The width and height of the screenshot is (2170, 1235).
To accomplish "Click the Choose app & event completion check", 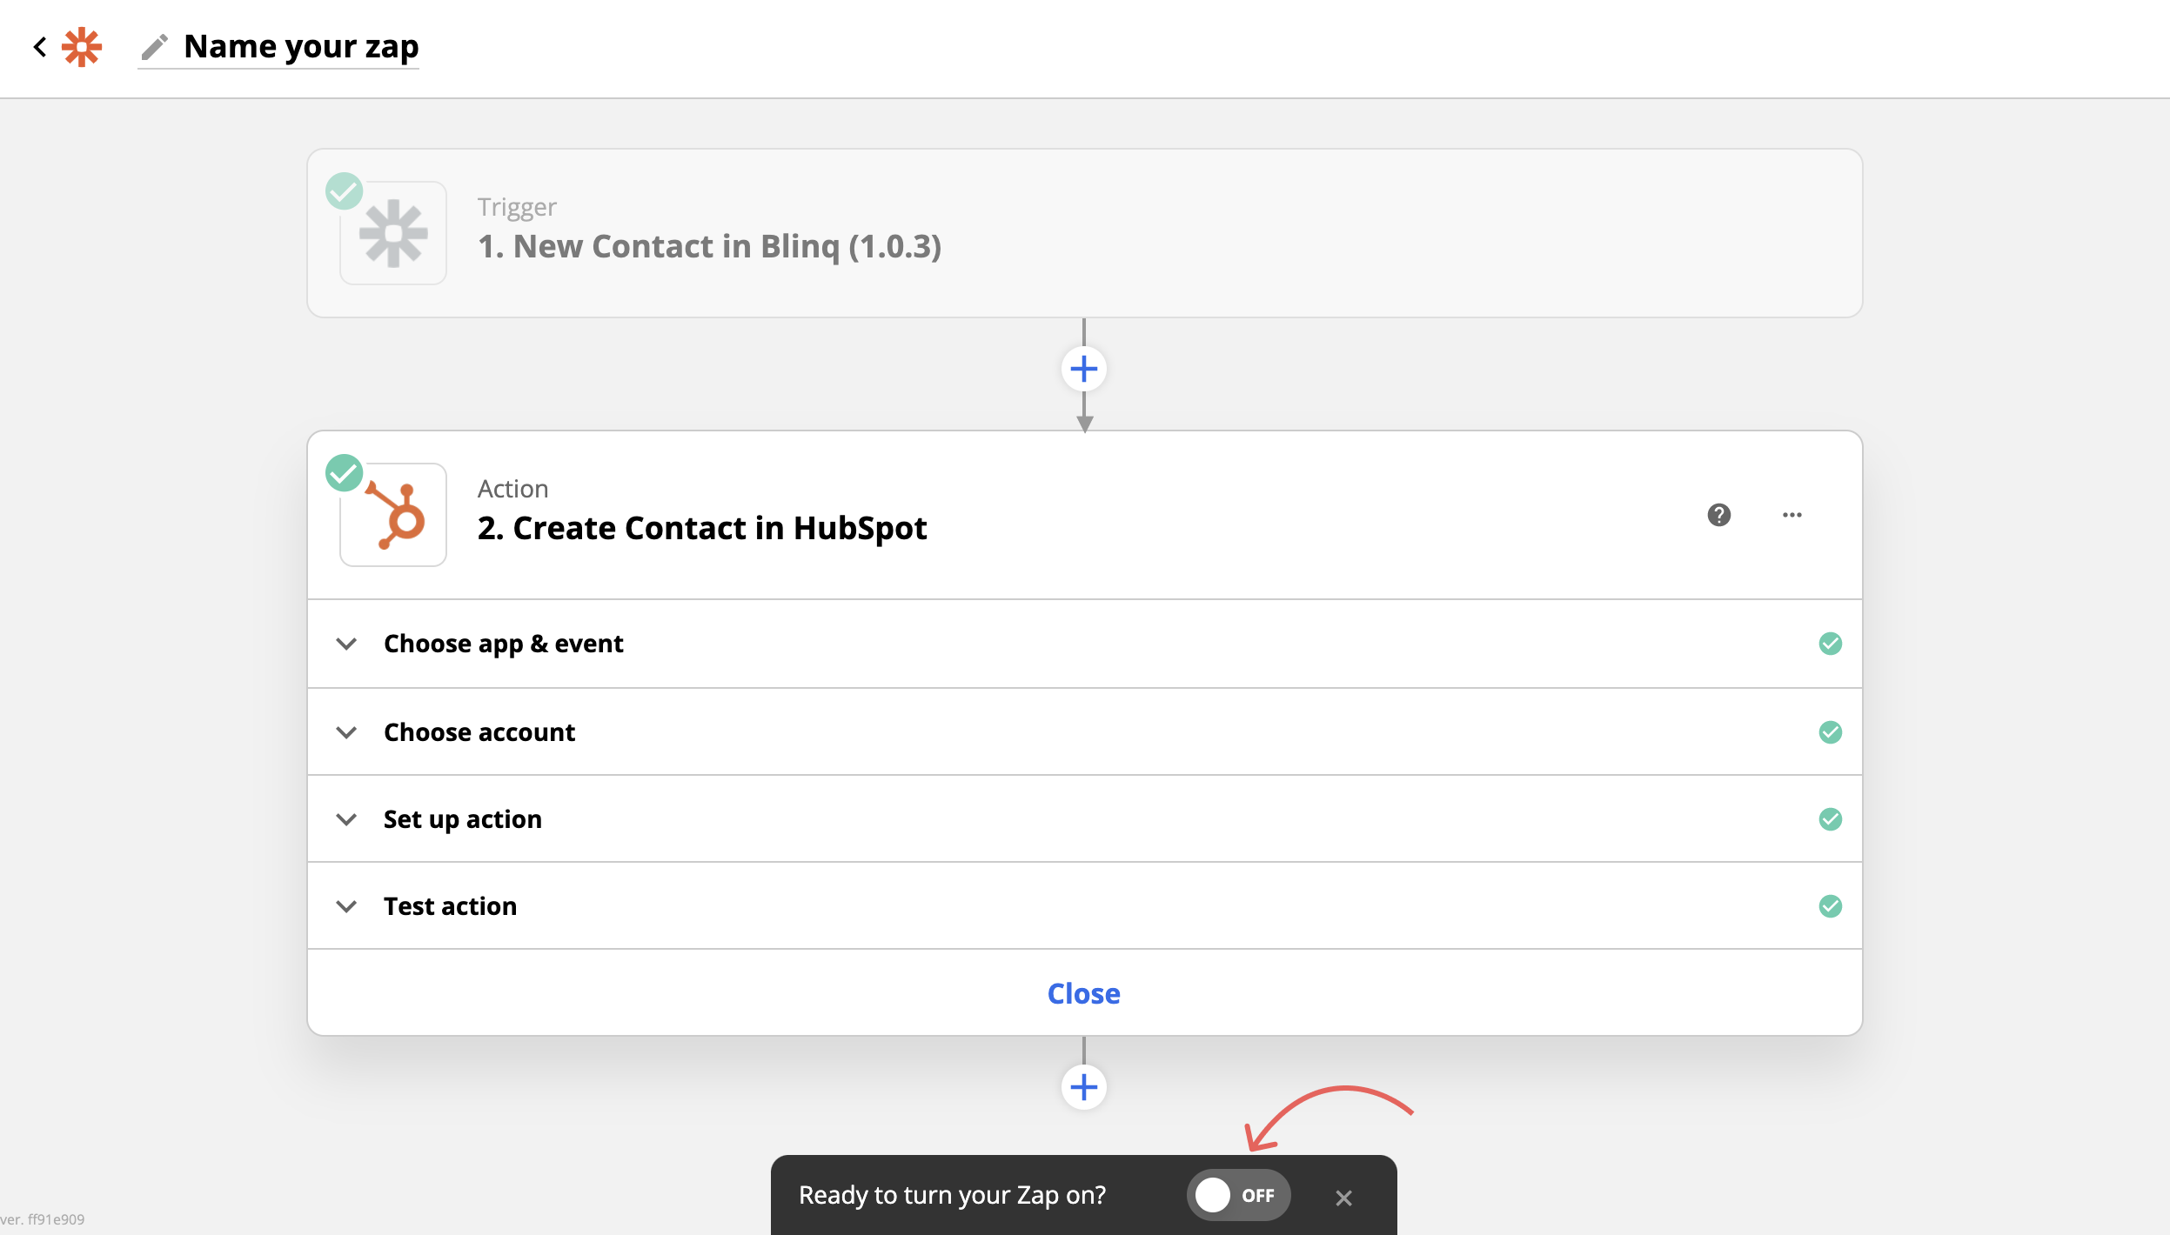I will 1830,644.
